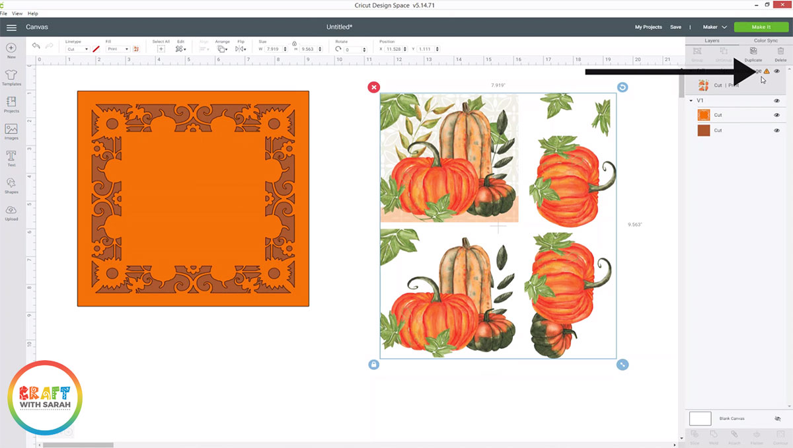Click the UnGroup icon in Layers panel

(x=724, y=52)
